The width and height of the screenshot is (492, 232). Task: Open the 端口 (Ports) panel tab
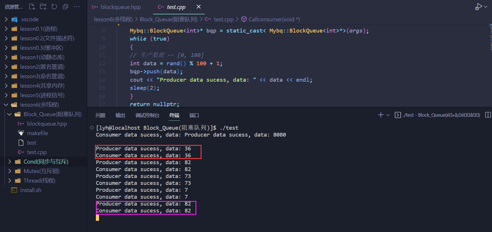pyautogui.click(x=194, y=115)
